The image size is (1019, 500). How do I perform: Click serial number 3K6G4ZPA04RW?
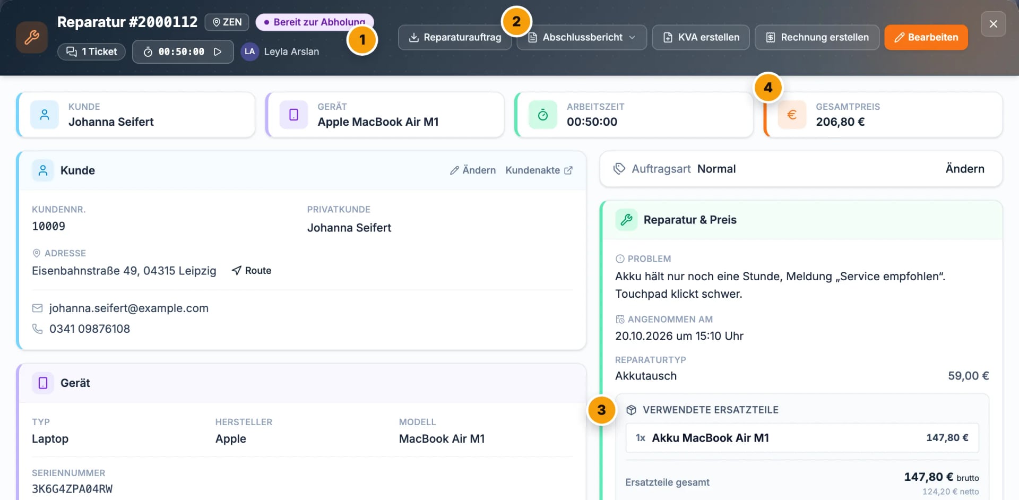tap(72, 489)
